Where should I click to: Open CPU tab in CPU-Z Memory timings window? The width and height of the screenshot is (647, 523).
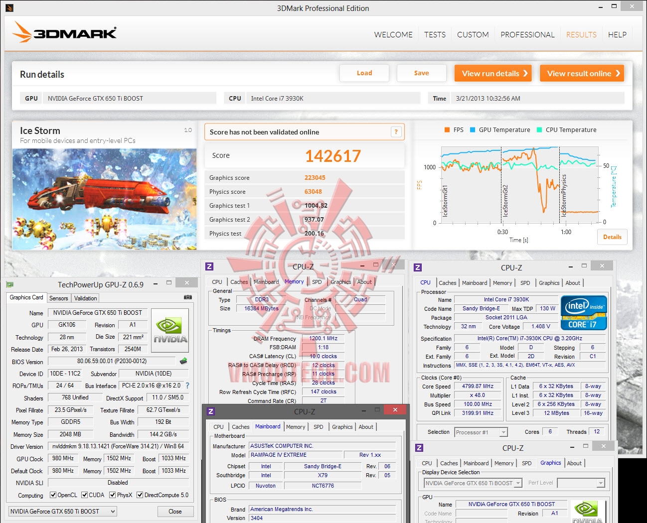[x=217, y=282]
